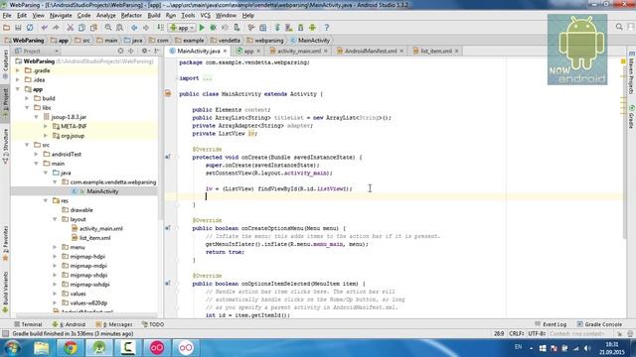Screen dimensions: 636x357
Task: Expand the .idea folder
Action: point(18,79)
